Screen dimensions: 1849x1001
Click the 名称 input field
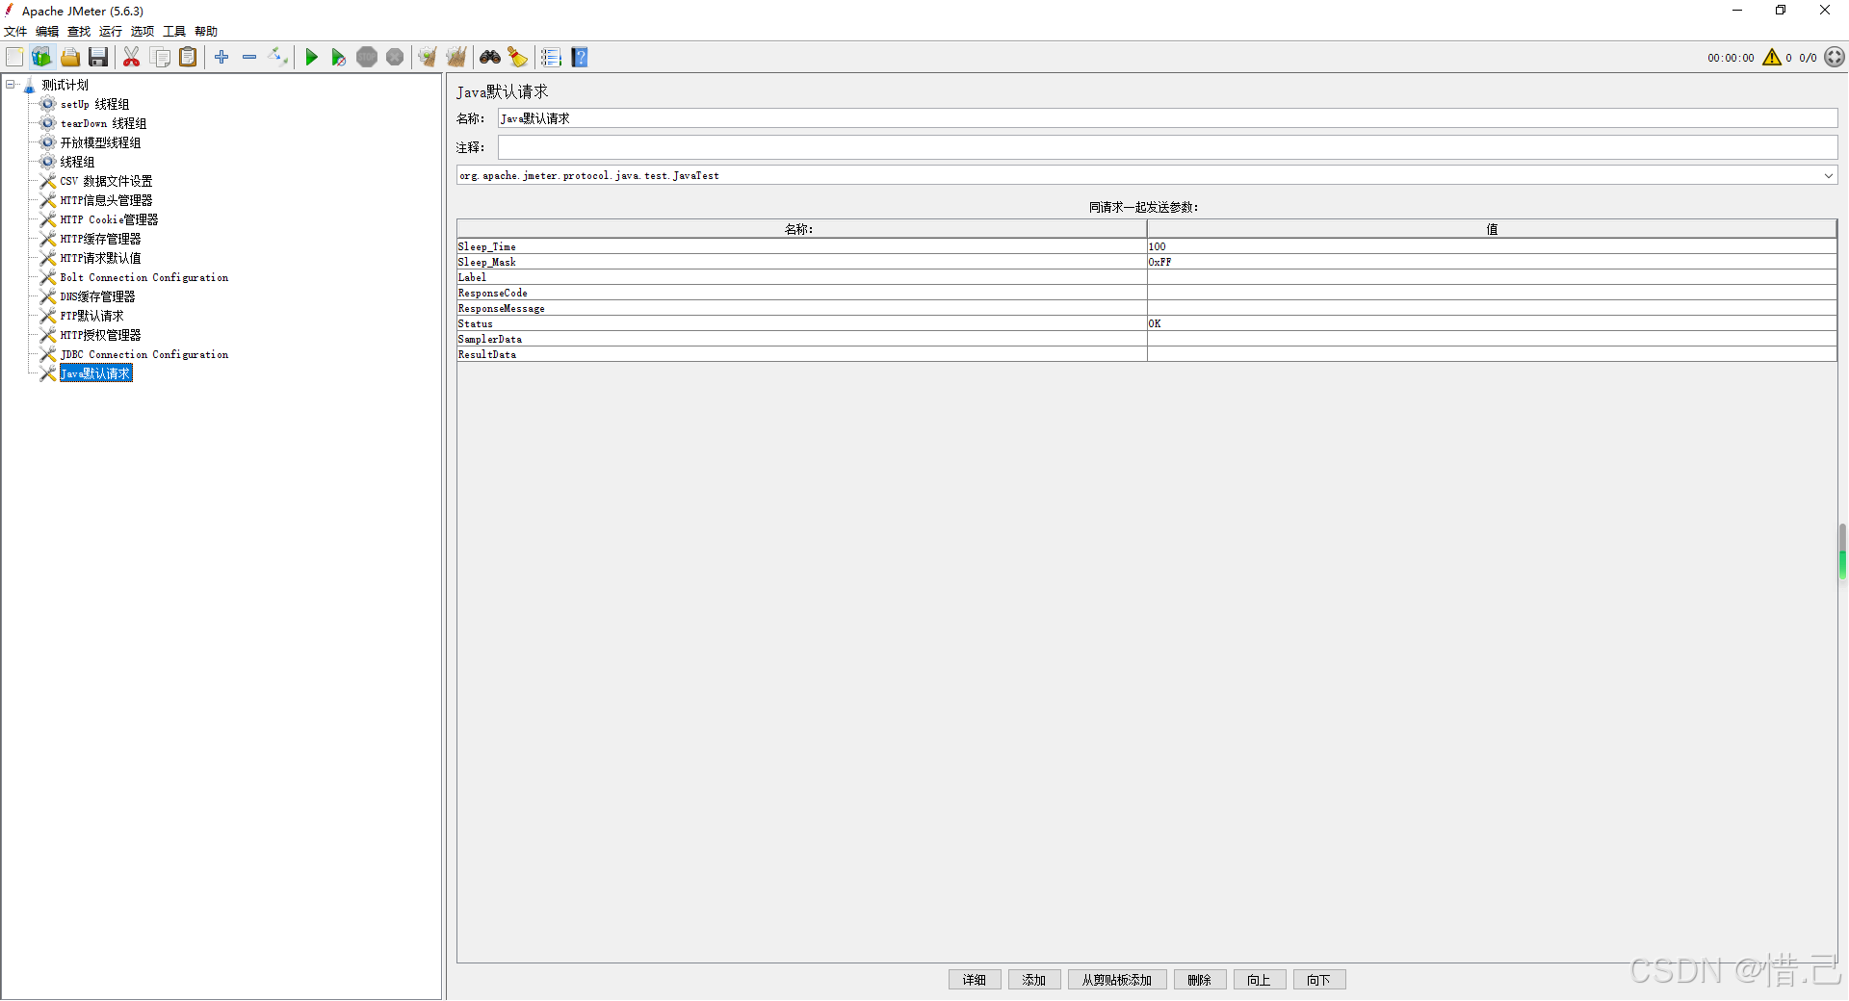(1167, 118)
